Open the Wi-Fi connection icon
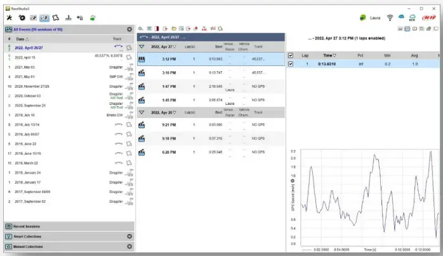Screen dimensions: 443x256 [390, 18]
